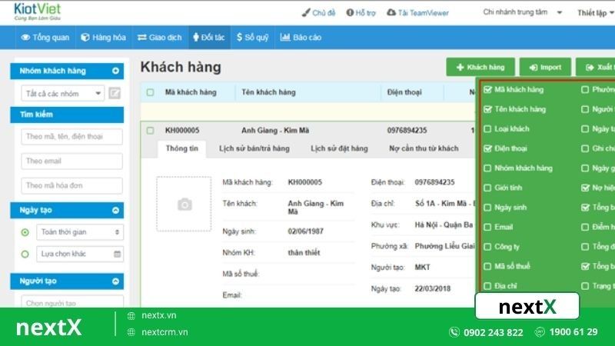Image resolution: width=615 pixels, height=346 pixels.
Task: Open the Tất cả các nhóm dropdown
Action: click(62, 94)
